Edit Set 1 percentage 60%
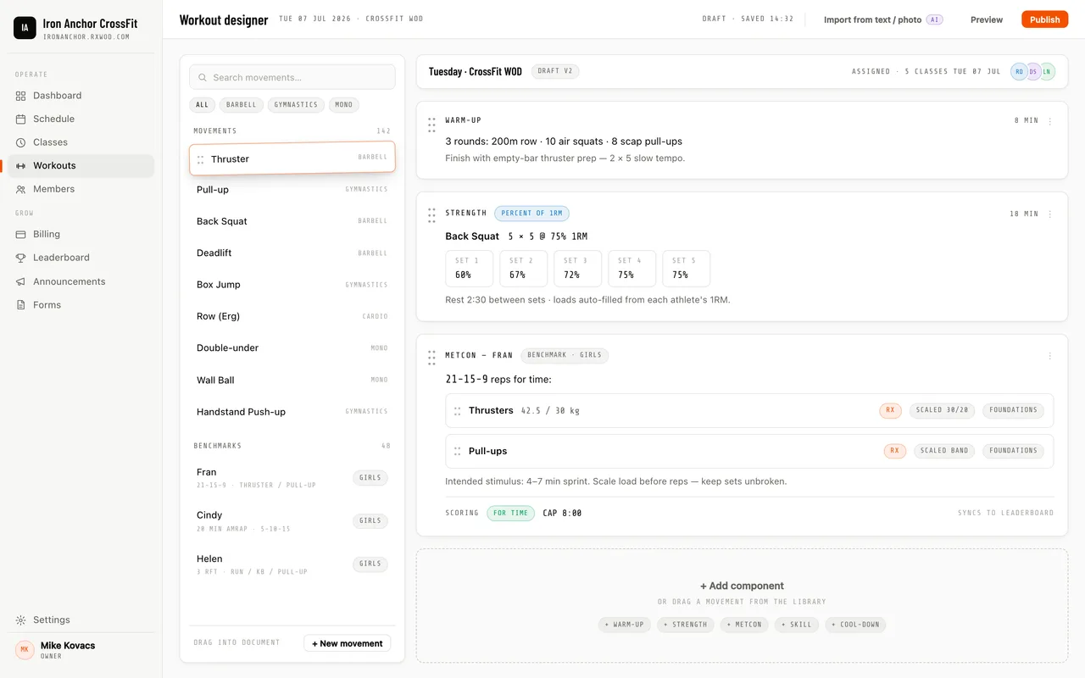Screen dimensions: 1085x678 tap(470, 269)
